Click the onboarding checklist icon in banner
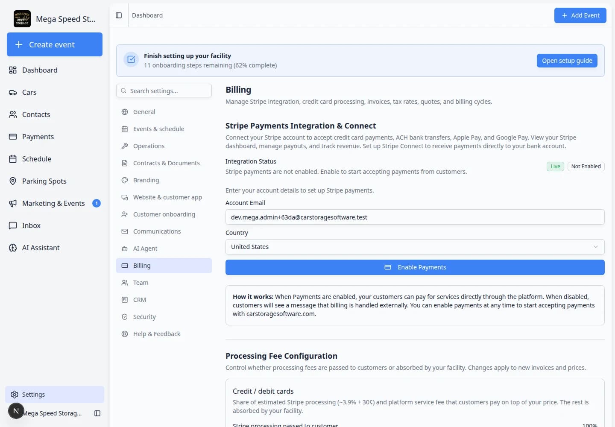615x427 pixels. point(131,60)
